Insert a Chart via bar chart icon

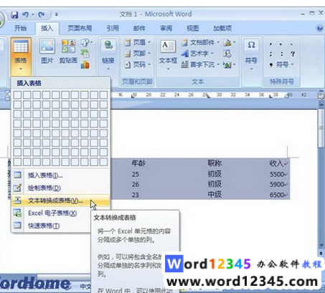(x=85, y=64)
